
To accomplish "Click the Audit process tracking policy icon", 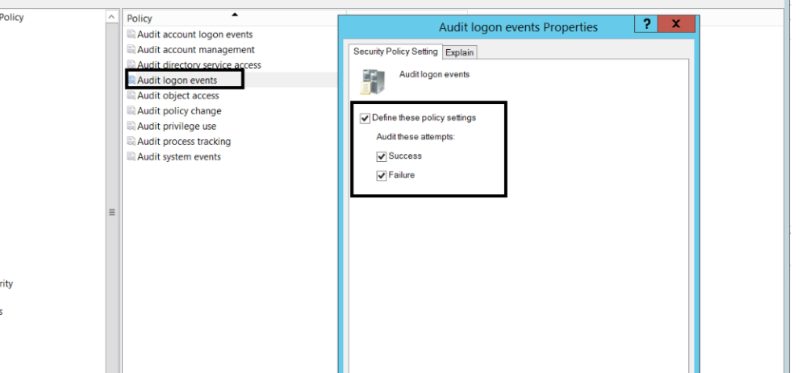I will 132,141.
